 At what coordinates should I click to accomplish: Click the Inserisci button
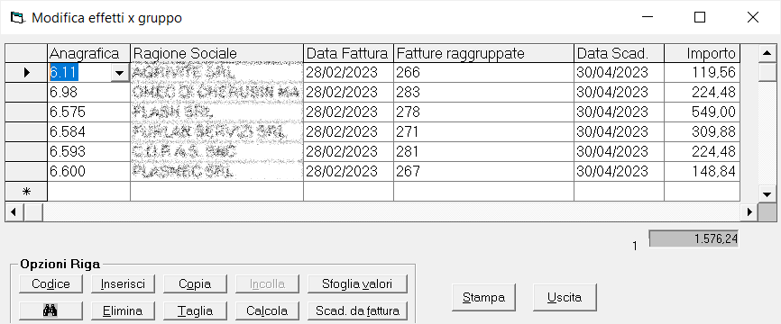tap(123, 284)
